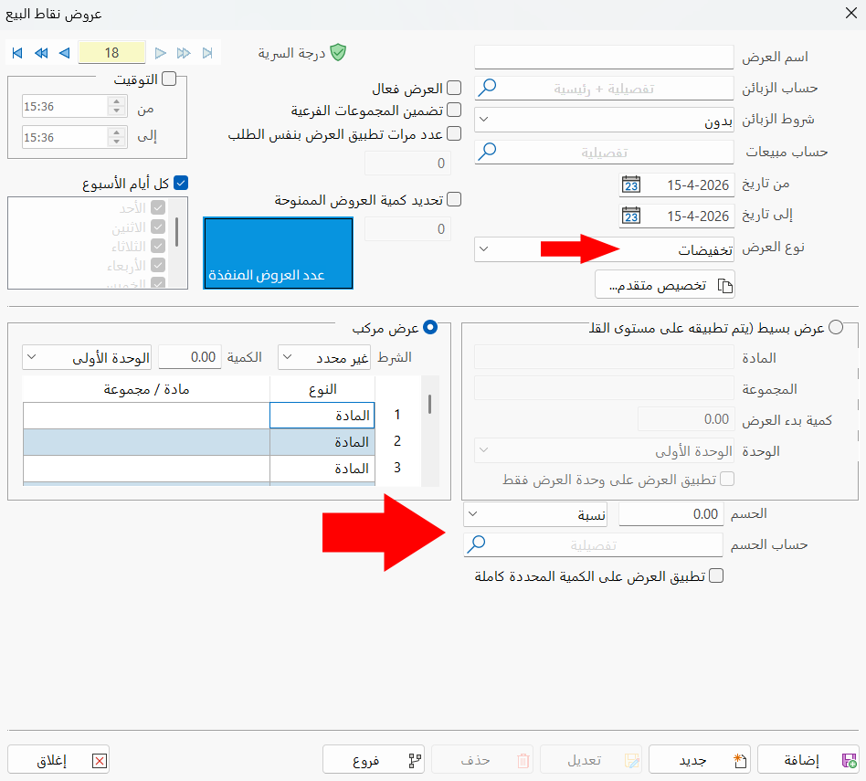Click row 1 مادة / مجموعة cell
Viewport: 866px width, 781px height.
[x=146, y=416]
